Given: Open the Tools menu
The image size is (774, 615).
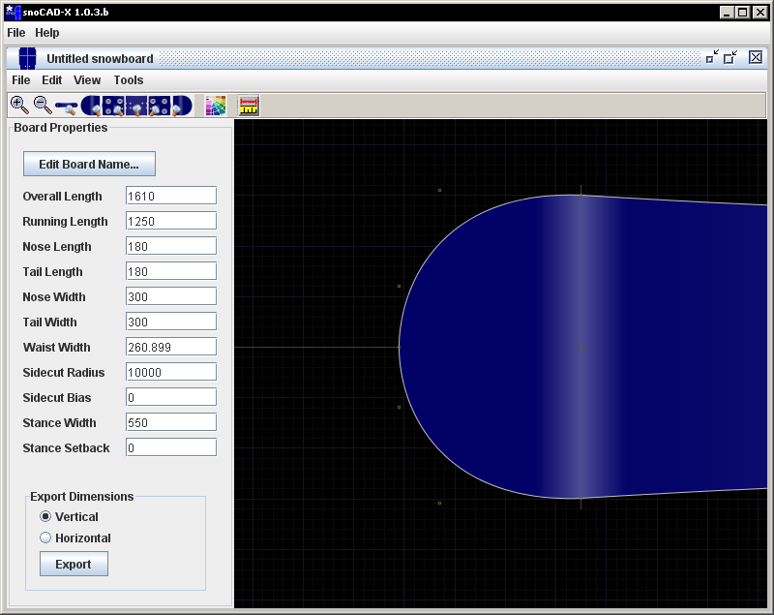Looking at the screenshot, I should point(128,80).
